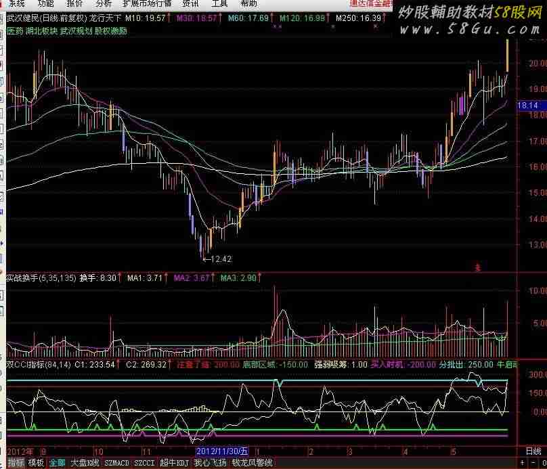This screenshot has width=547, height=469.
Task: Open the 分析 menu
Action: pos(104,3)
